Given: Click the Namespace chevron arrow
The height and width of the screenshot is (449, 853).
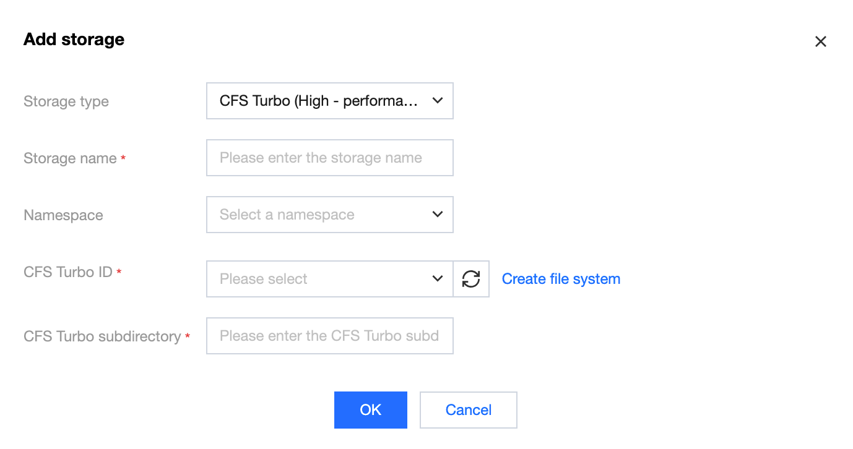Looking at the screenshot, I should click(438, 215).
